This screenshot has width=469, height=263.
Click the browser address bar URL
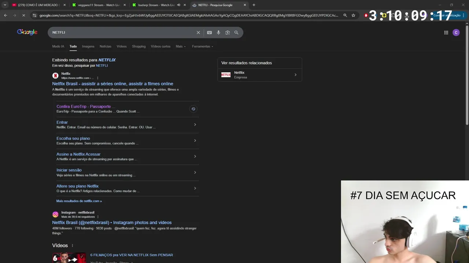(189, 15)
